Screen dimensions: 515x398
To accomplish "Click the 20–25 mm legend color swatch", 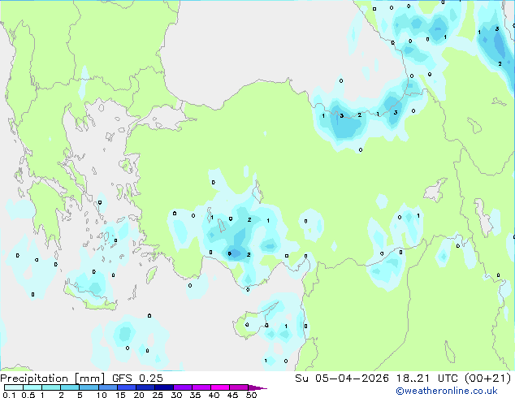I will [x=145, y=387].
